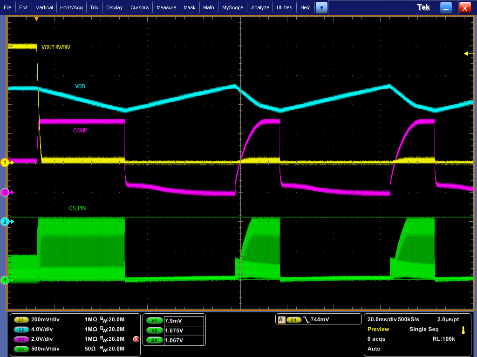Click the yellow trigger level arrow on right edge
Image resolution: width=477 pixels, height=357 pixels.
467,53
